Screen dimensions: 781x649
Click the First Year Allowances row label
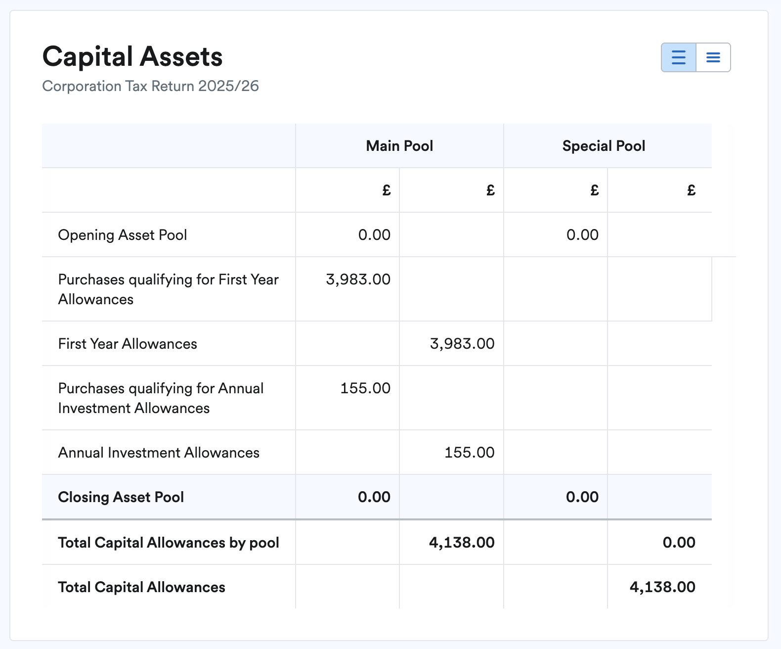tap(128, 344)
